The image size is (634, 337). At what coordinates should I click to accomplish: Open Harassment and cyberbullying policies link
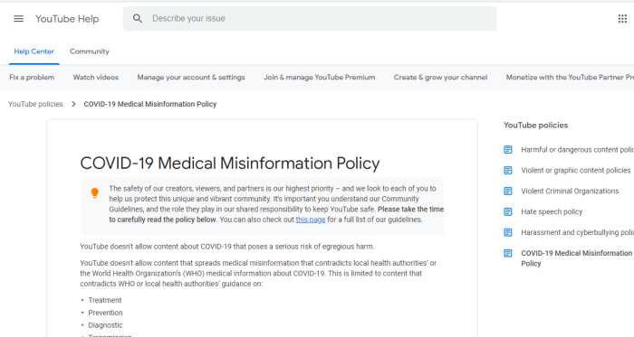(578, 232)
